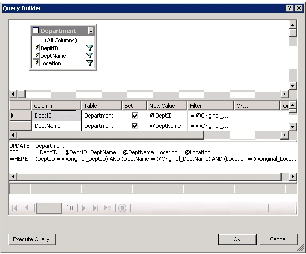306x254 pixels.
Task: Click the new record navigator icon
Action: click(107, 208)
